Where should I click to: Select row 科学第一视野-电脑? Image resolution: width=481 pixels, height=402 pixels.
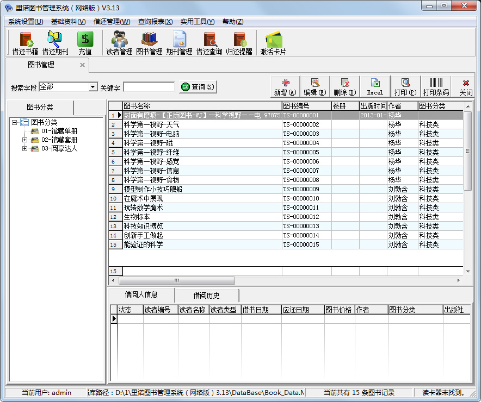[286, 134]
